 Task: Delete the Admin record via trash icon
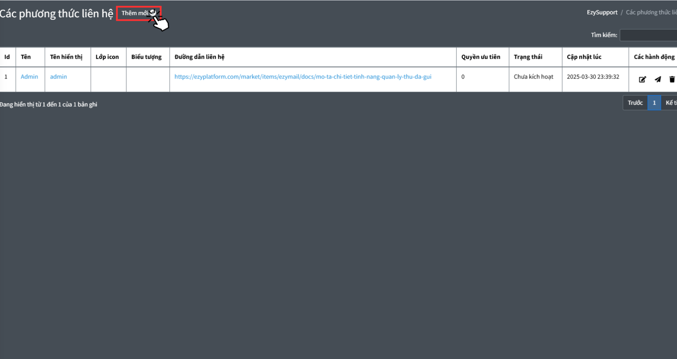click(672, 79)
